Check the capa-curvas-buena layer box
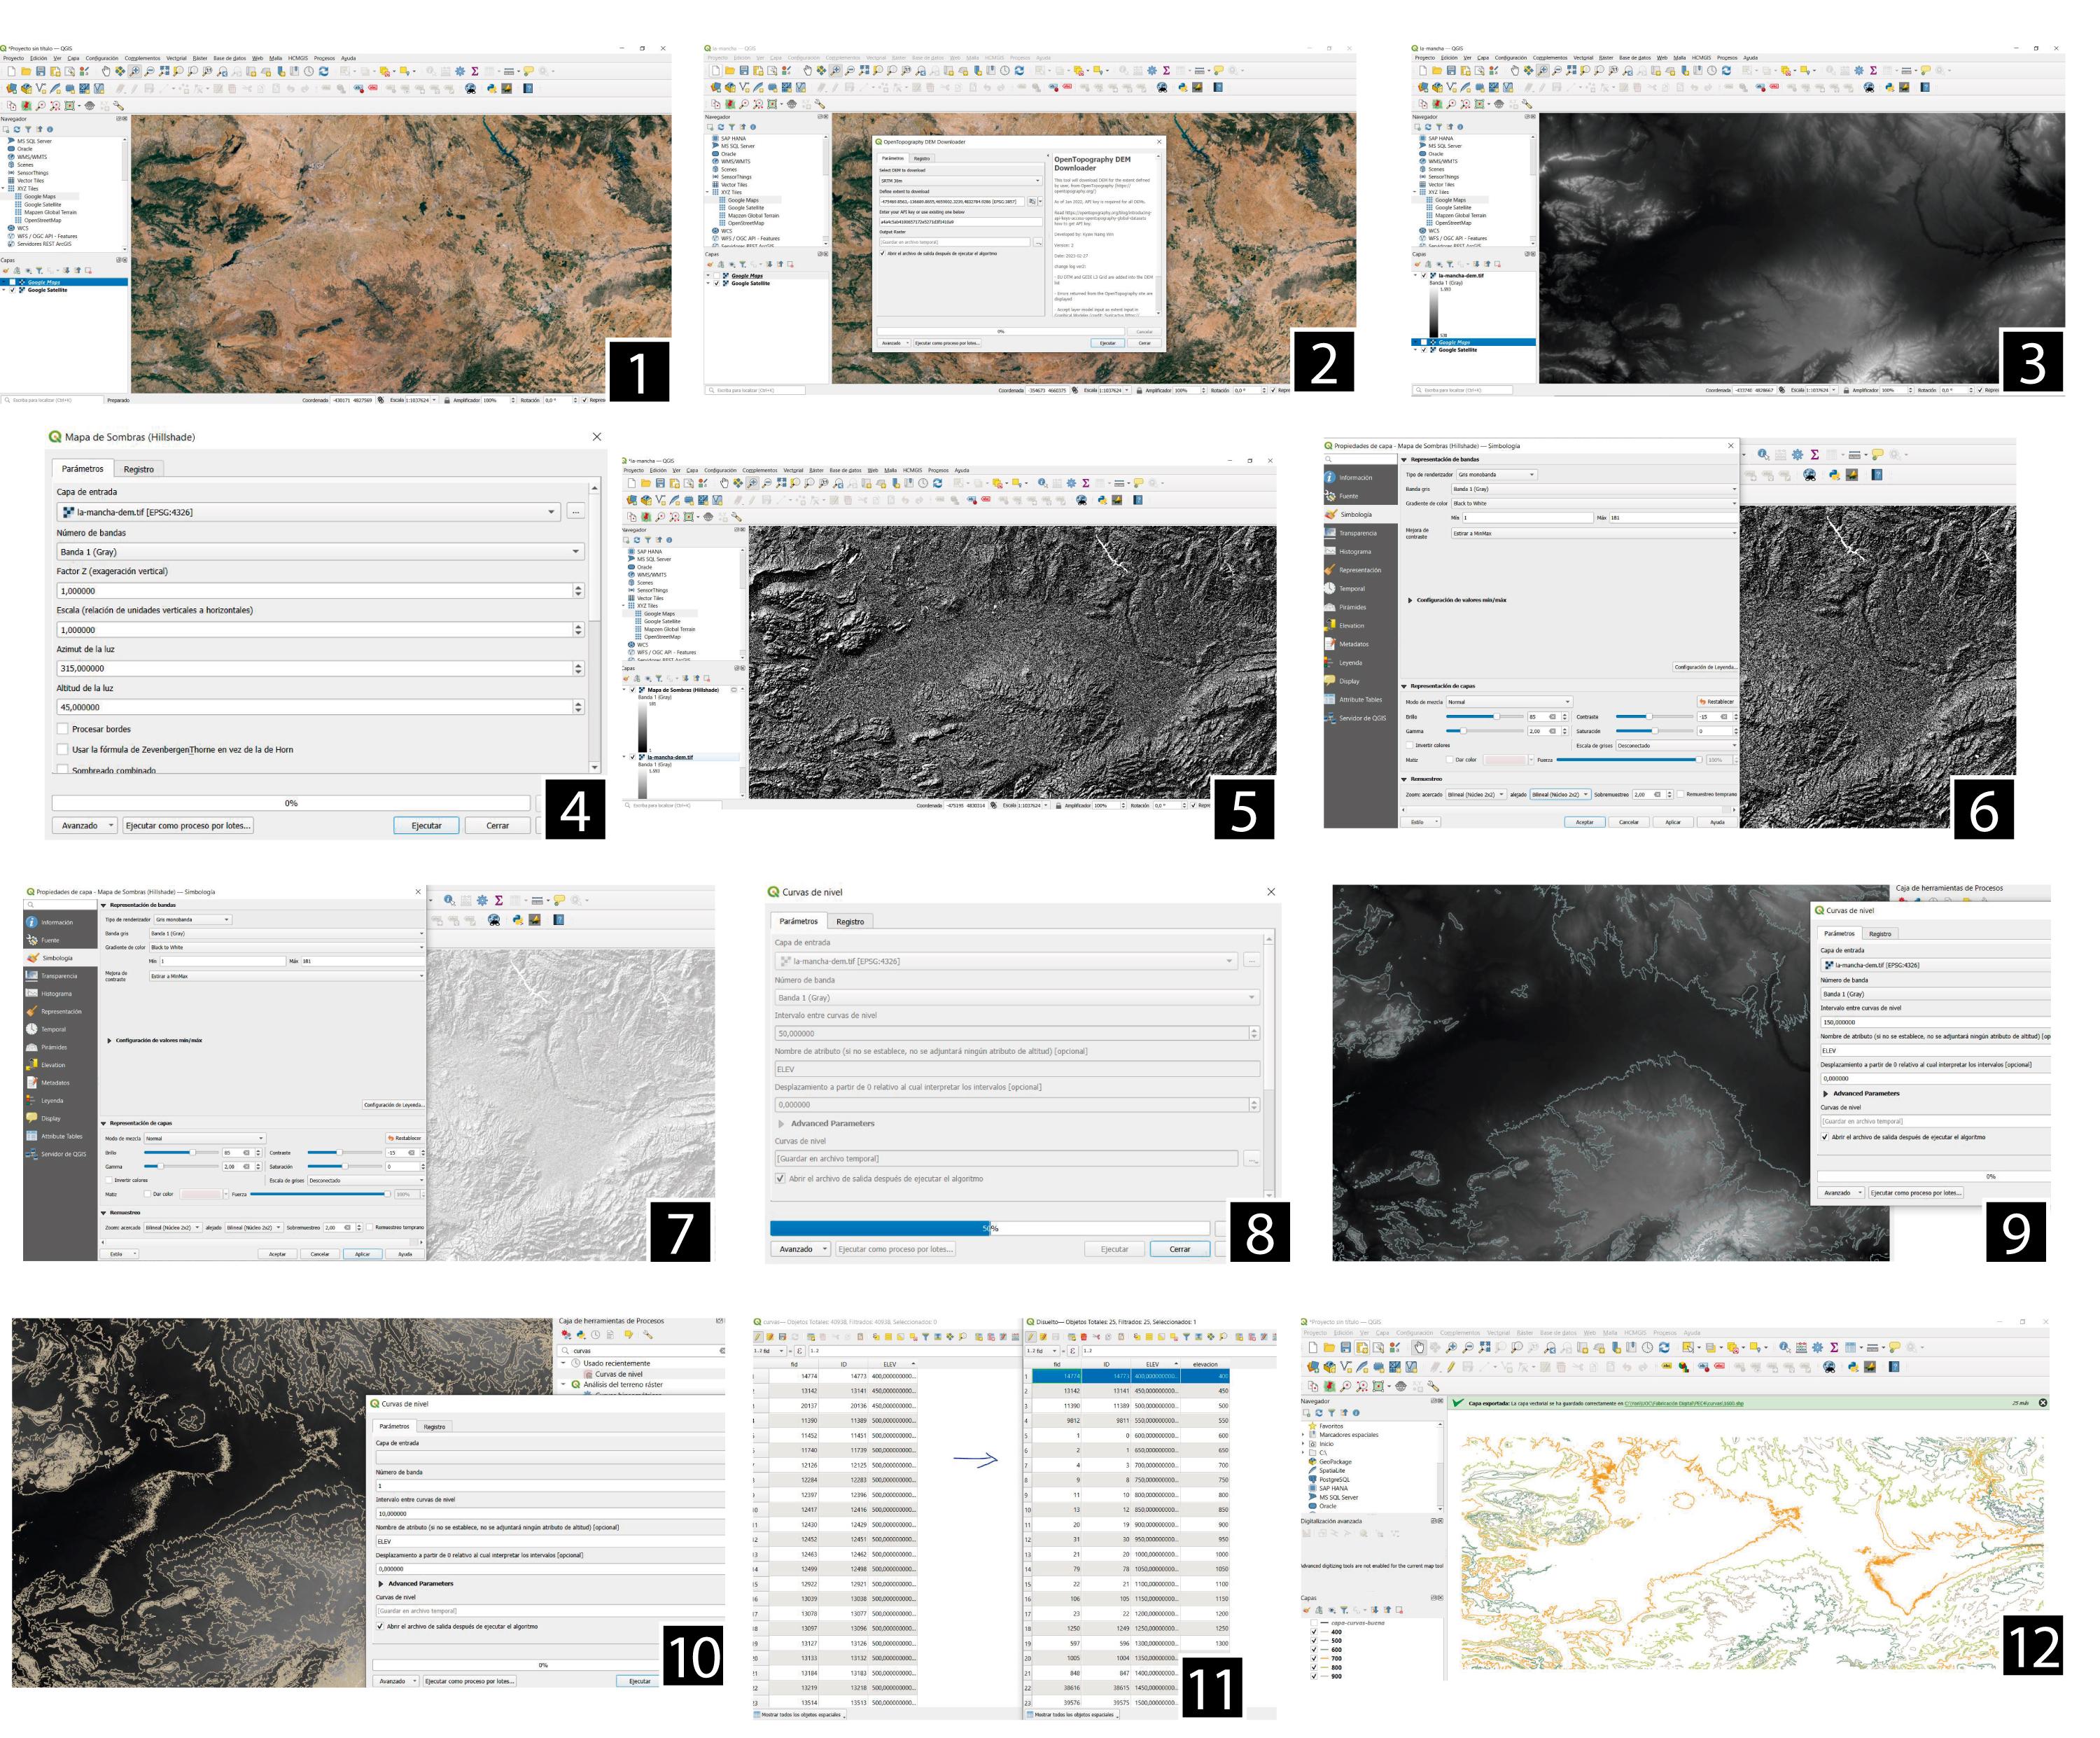Screen dimensions: 2100x1738 (1314, 1623)
